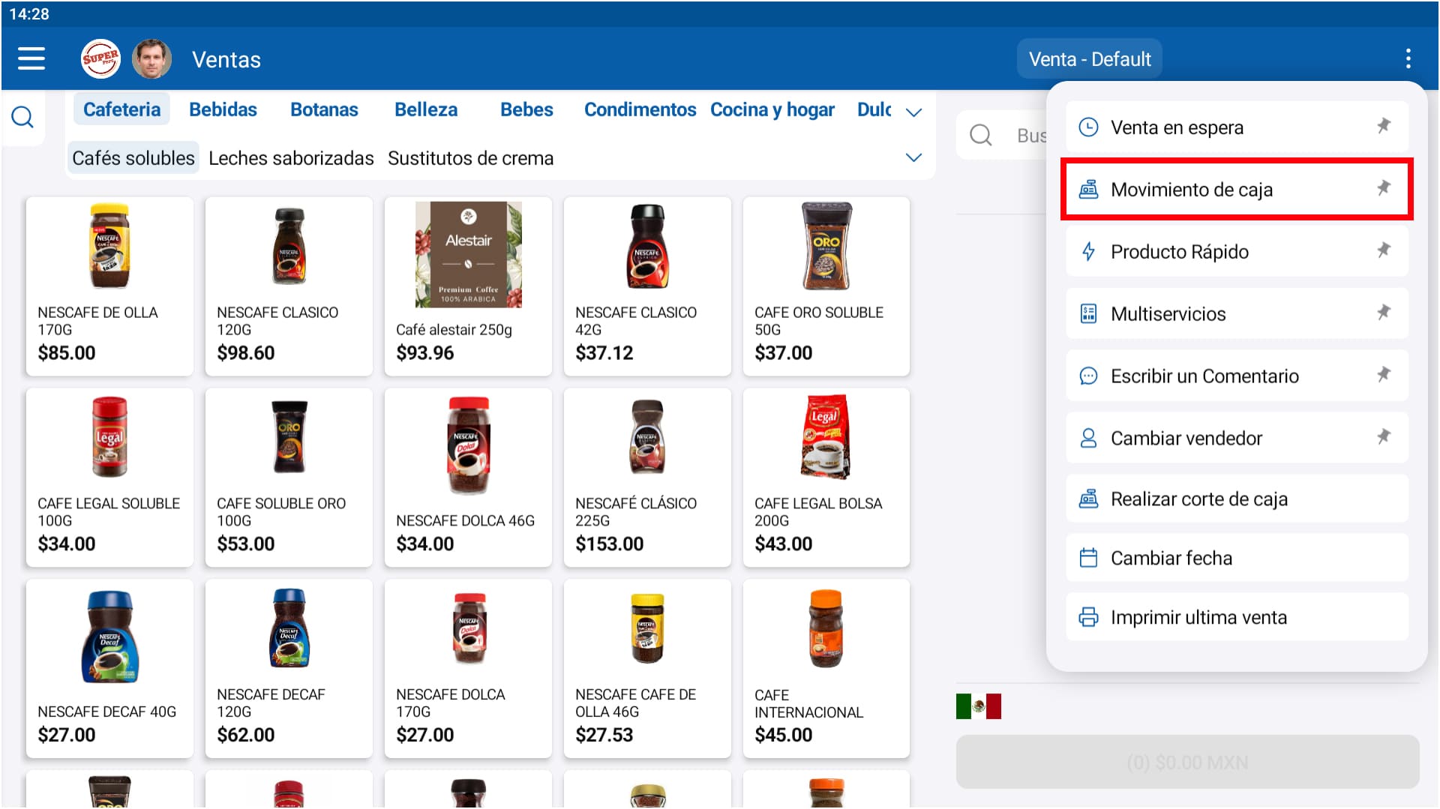1440x809 pixels.
Task: Open the hamburger navigation menu
Action: pyautogui.click(x=31, y=58)
